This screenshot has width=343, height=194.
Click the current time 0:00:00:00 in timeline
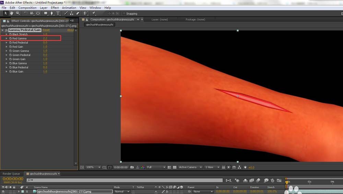point(13,179)
